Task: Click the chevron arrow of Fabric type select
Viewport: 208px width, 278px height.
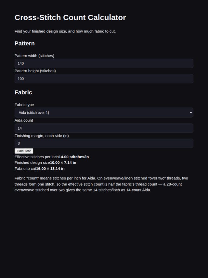Action: [191, 112]
